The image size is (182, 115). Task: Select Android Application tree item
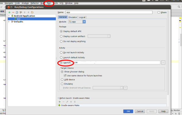coord(24,16)
